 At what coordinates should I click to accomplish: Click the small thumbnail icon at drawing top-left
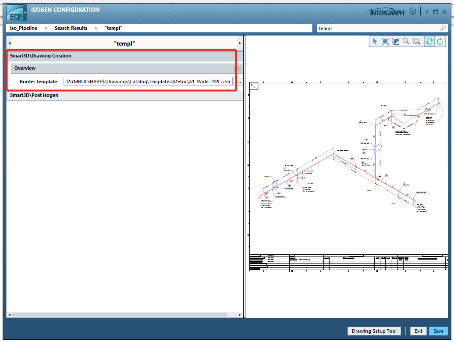click(254, 86)
